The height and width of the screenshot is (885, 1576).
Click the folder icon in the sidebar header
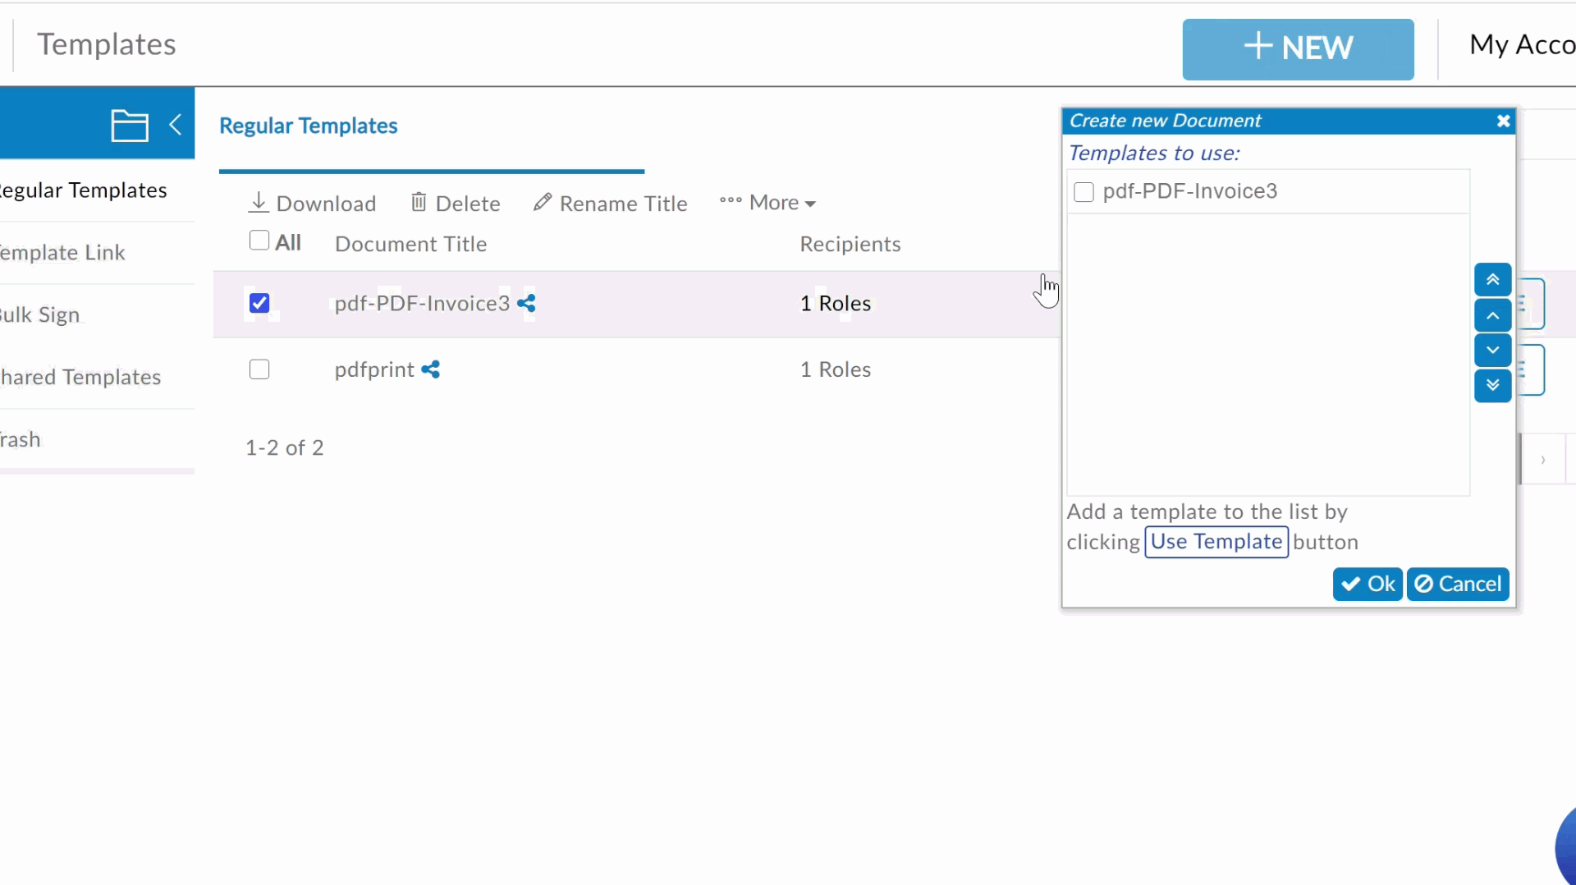129,126
